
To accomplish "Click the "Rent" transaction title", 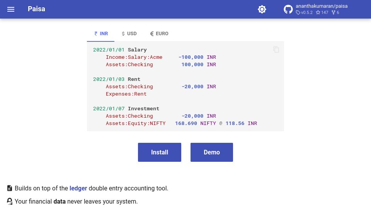I will (x=134, y=79).
